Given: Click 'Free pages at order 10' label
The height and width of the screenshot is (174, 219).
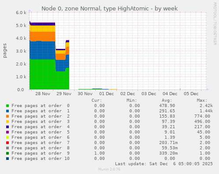Looking at the screenshot, I should pyautogui.click(x=41, y=159).
